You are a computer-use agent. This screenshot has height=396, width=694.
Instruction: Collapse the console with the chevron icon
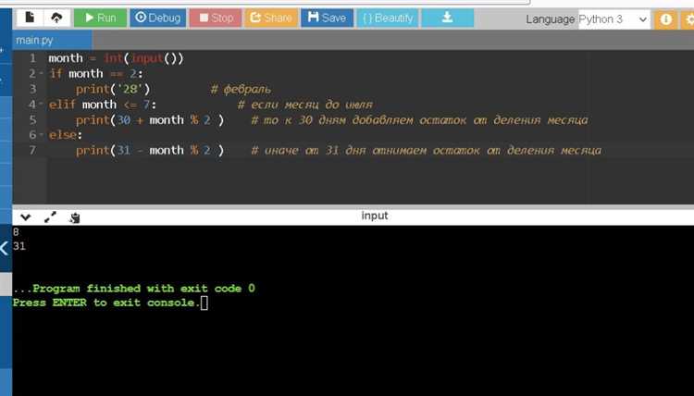point(25,217)
